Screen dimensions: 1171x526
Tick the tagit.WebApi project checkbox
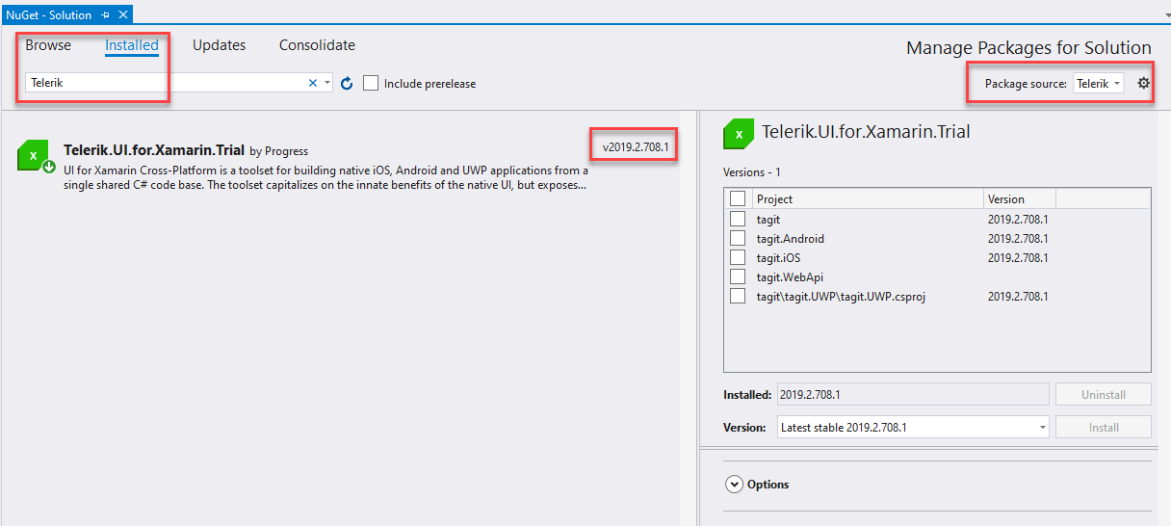[738, 276]
